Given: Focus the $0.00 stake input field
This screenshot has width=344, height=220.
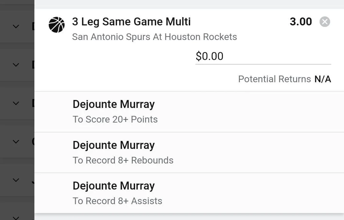Looking at the screenshot, I should point(263,57).
